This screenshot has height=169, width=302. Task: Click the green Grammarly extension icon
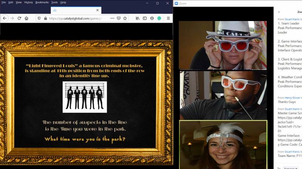[159, 18]
